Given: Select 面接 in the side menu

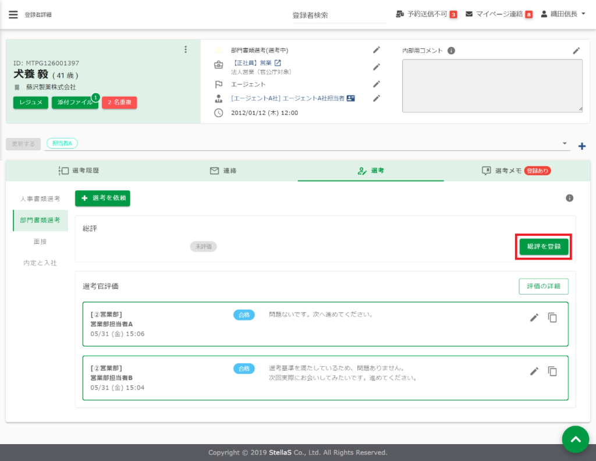Looking at the screenshot, I should click(x=40, y=241).
